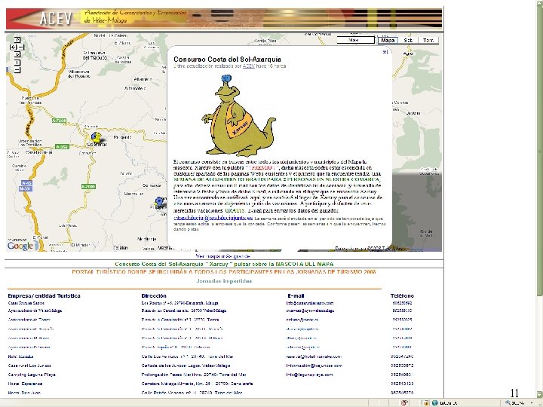This screenshot has height=407, width=543.
Task: Zoom out on the Google map
Action: (17, 70)
